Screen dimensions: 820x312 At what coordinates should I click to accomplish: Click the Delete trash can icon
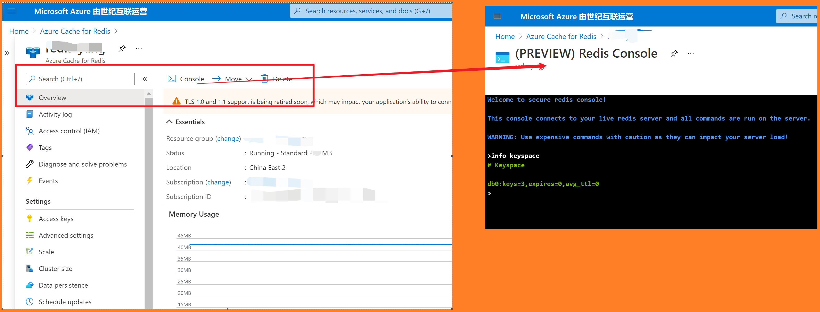pos(264,78)
